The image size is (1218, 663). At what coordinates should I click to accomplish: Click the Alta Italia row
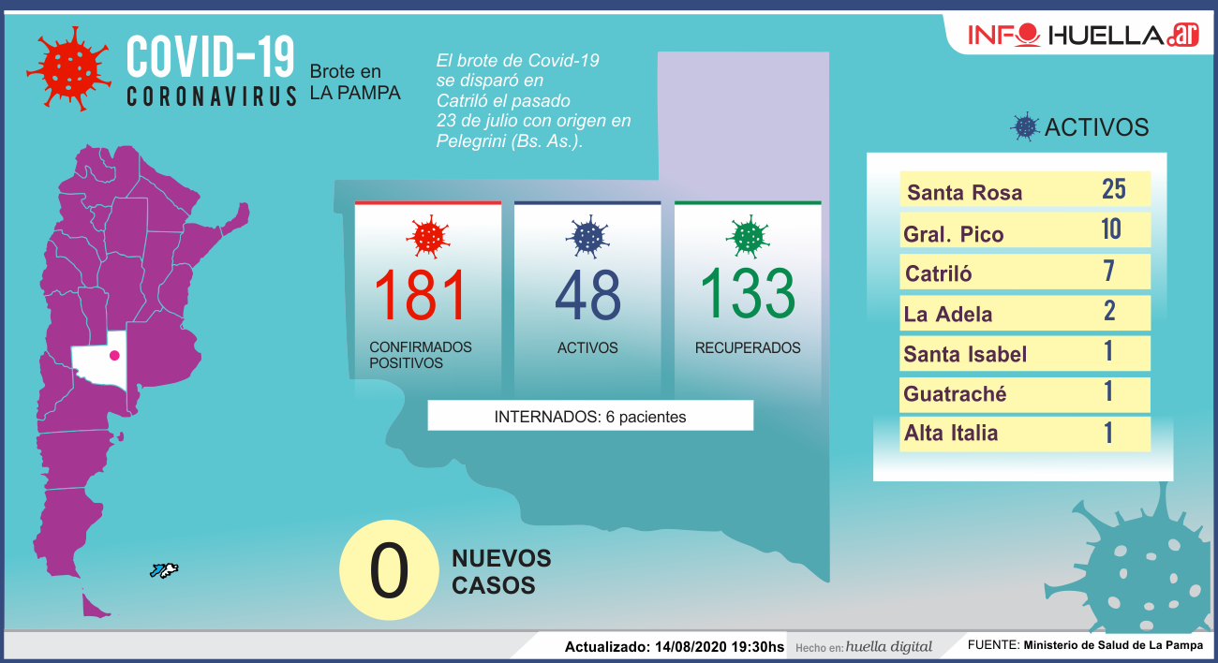click(1024, 434)
